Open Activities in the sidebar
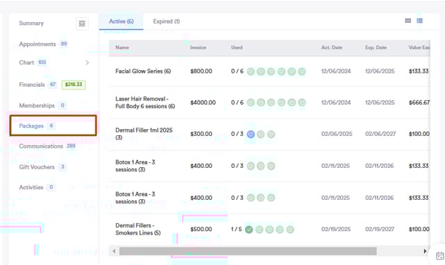The image size is (445, 265). (31, 187)
